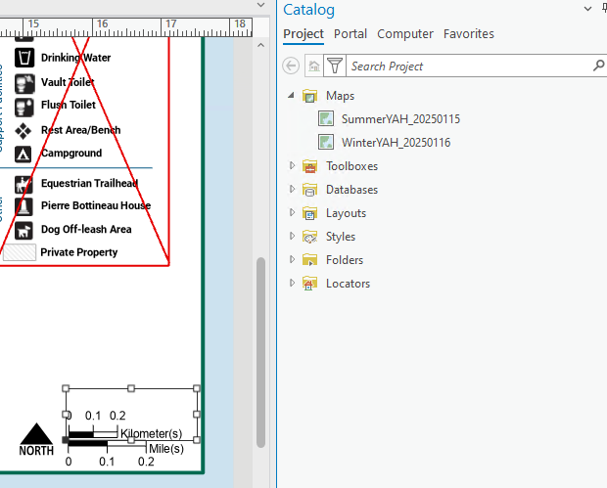Click the WinterYAH_20250116 map icon
The image size is (607, 488).
(x=326, y=143)
